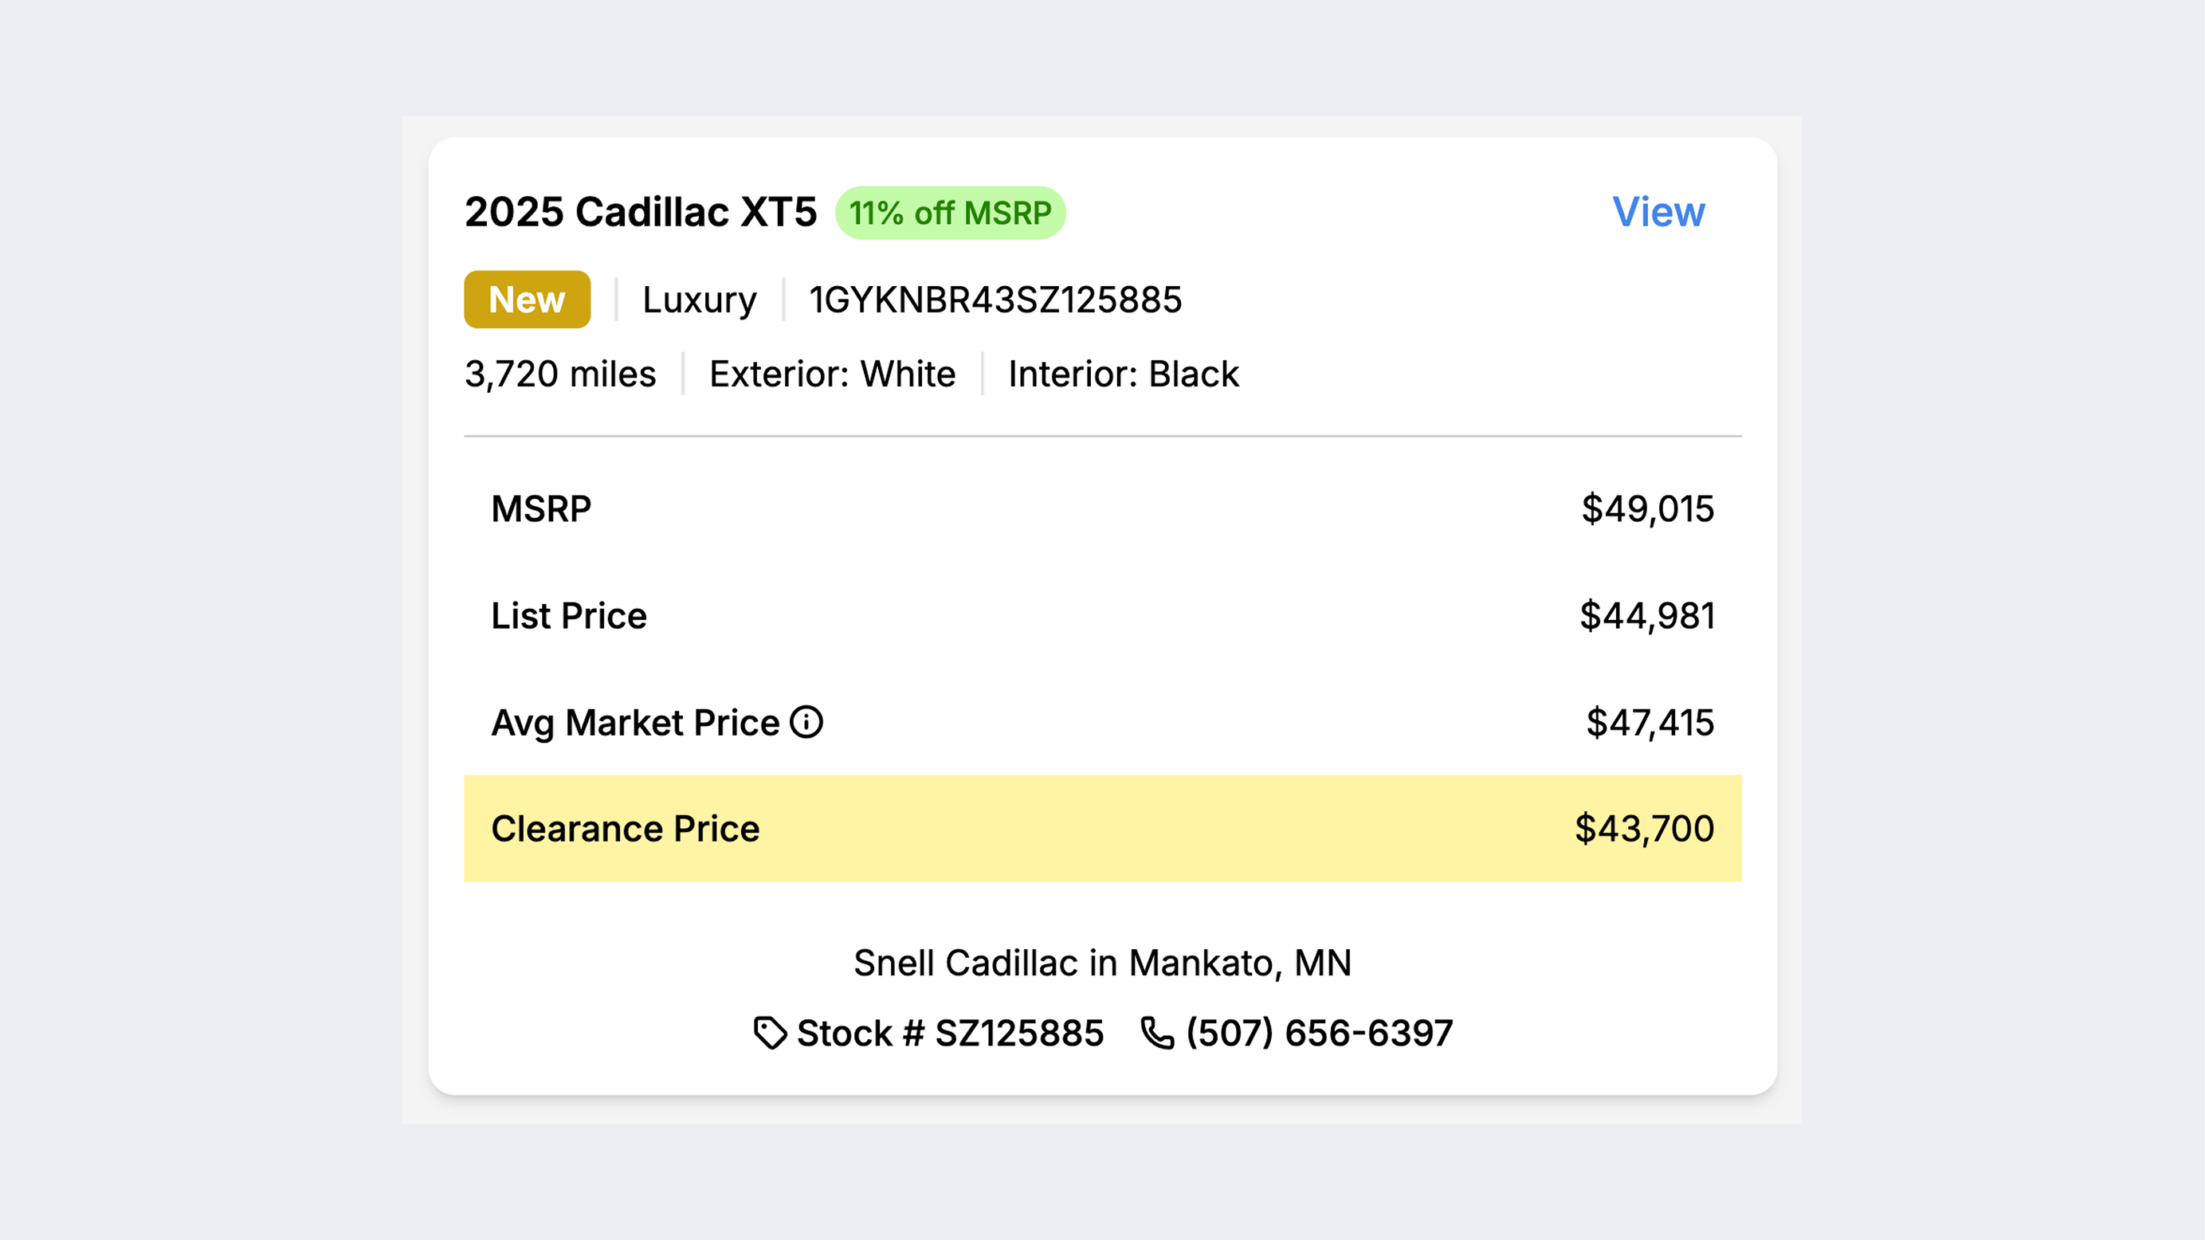Click the Clearance Price value $43,700
Viewport: 2205px width, 1240px height.
[1644, 828]
